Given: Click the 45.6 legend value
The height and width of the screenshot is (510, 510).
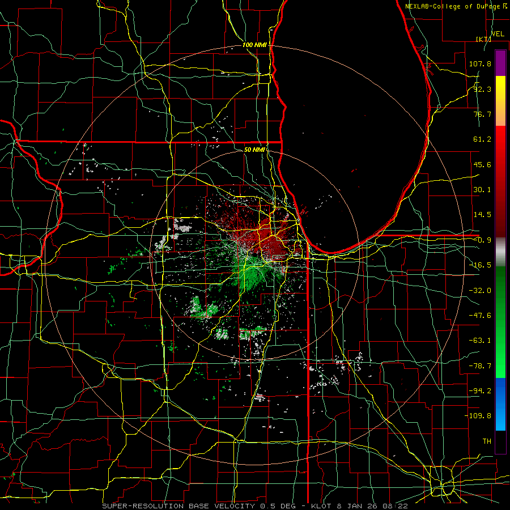Looking at the screenshot, I should click(x=482, y=164).
